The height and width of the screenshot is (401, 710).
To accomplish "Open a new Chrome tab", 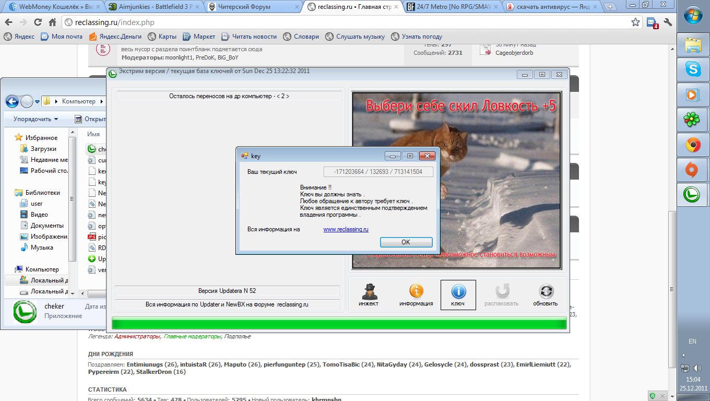I will pos(610,7).
